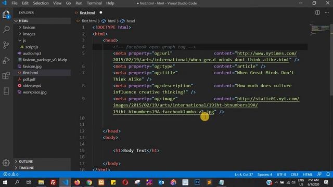333x187 pixels.
Task: Open Outlook from the taskbar
Action: click(x=161, y=182)
